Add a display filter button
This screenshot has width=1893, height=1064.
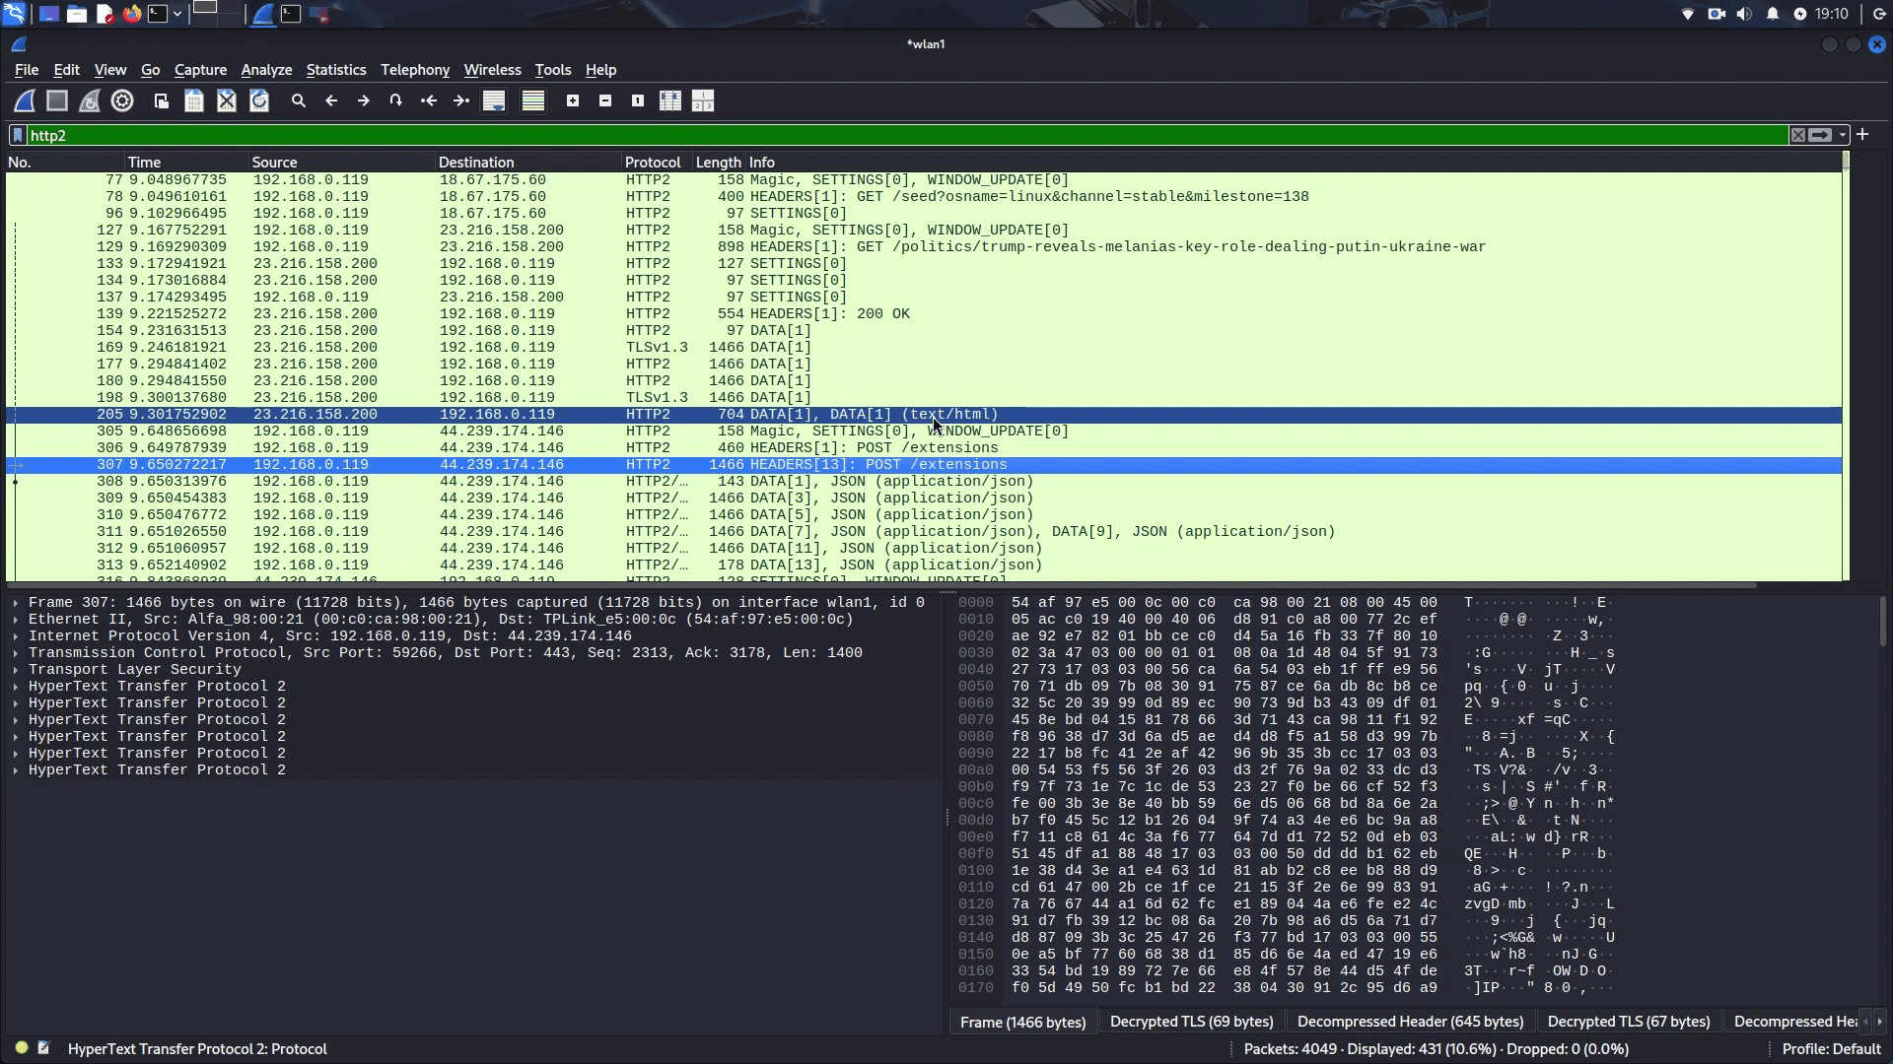click(1862, 134)
